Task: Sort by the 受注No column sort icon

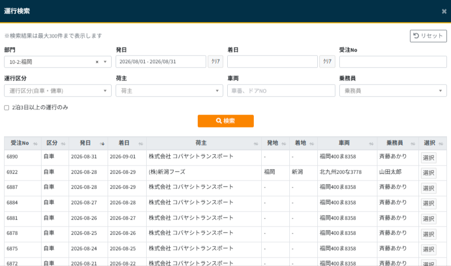Action: coord(36,143)
